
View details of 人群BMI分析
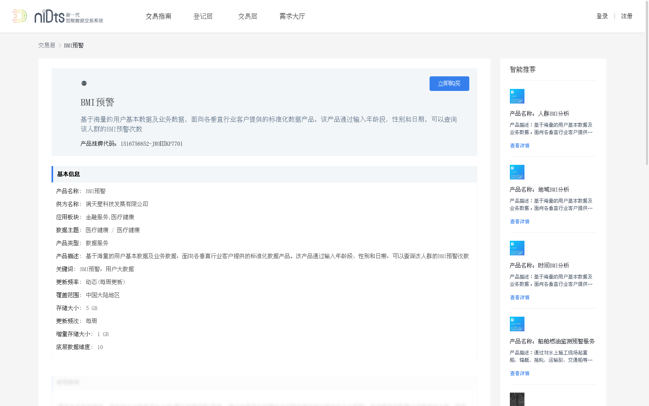(520, 146)
